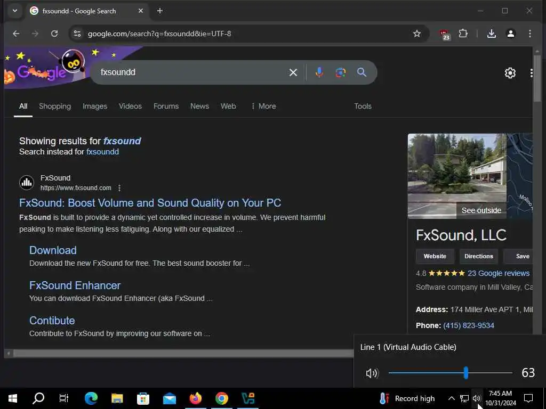Click the Save button in the knowledge panel
Viewport: 546px width, 409px height.
point(519,256)
